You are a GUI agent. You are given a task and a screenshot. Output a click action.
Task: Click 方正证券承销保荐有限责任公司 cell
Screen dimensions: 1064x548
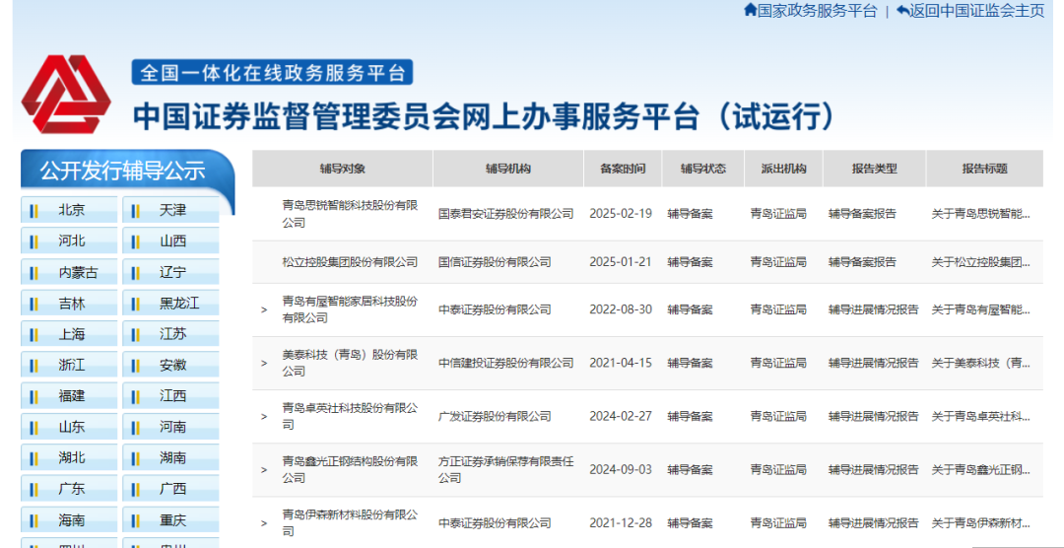505,470
